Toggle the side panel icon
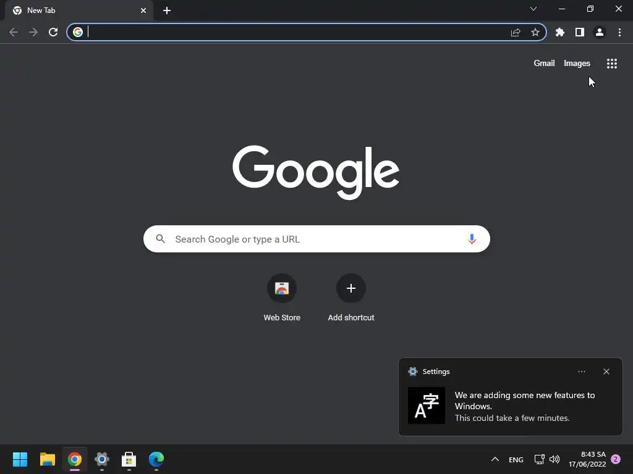The width and height of the screenshot is (633, 474). (580, 32)
